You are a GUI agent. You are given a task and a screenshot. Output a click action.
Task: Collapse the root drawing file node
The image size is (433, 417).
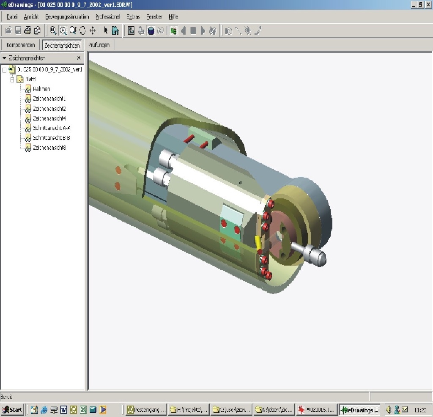click(4, 69)
